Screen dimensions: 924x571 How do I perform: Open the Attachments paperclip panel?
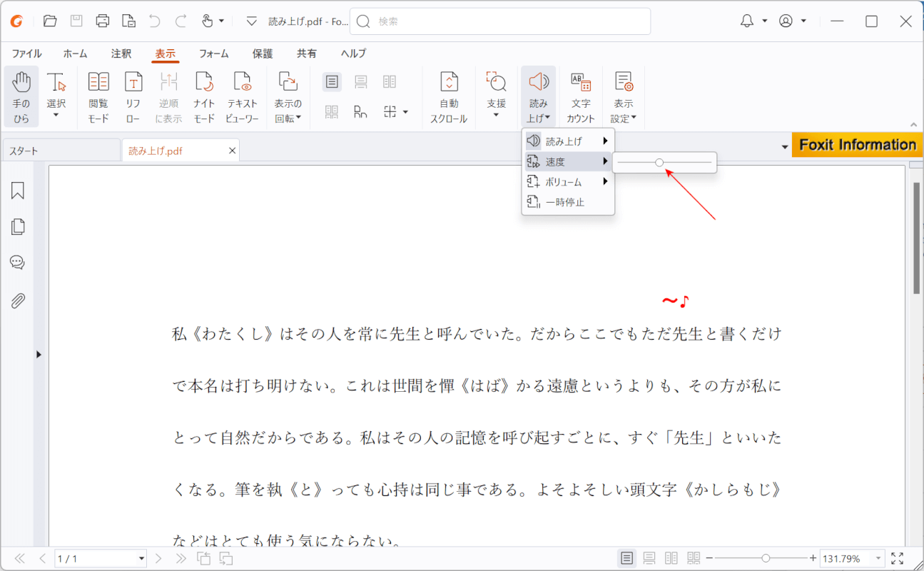point(17,300)
